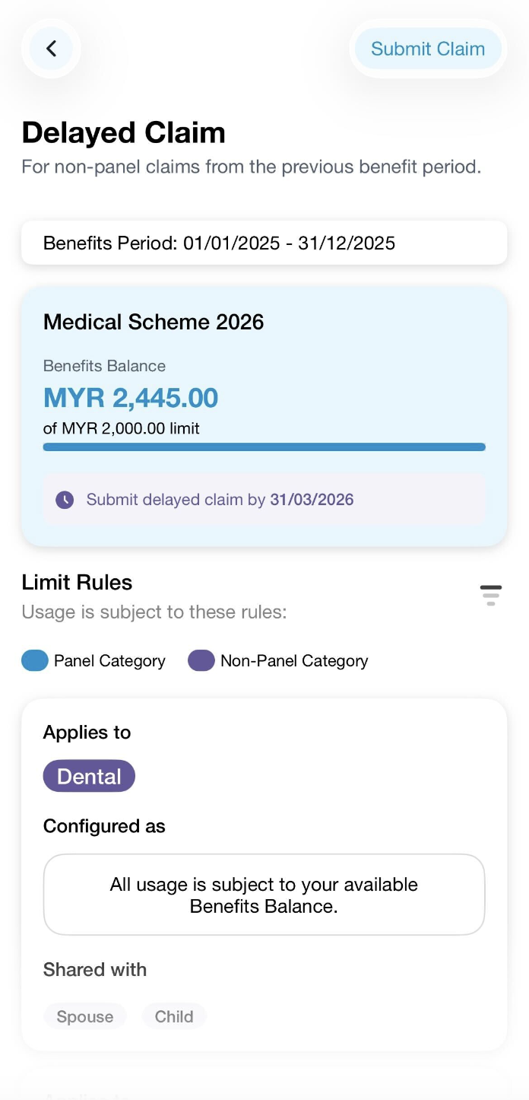Tap the back arrow icon

[x=51, y=49]
